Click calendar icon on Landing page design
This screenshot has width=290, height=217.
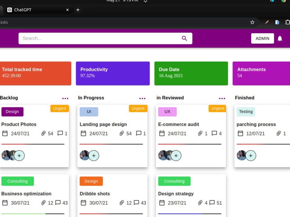[x=84, y=133]
